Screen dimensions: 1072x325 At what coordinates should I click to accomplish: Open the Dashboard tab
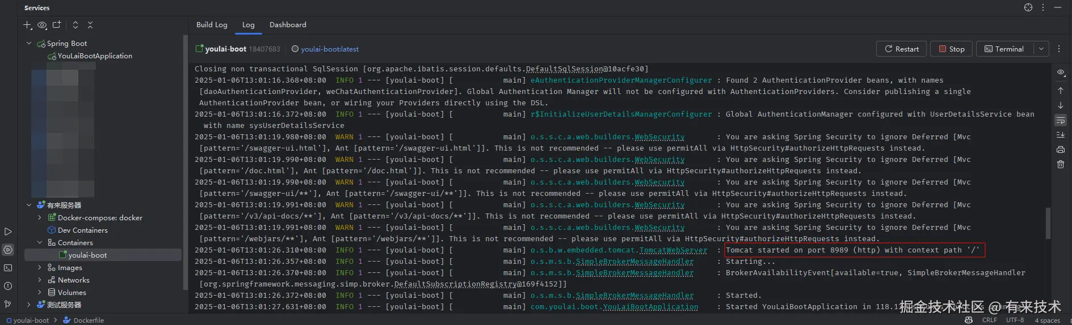pyautogui.click(x=288, y=25)
